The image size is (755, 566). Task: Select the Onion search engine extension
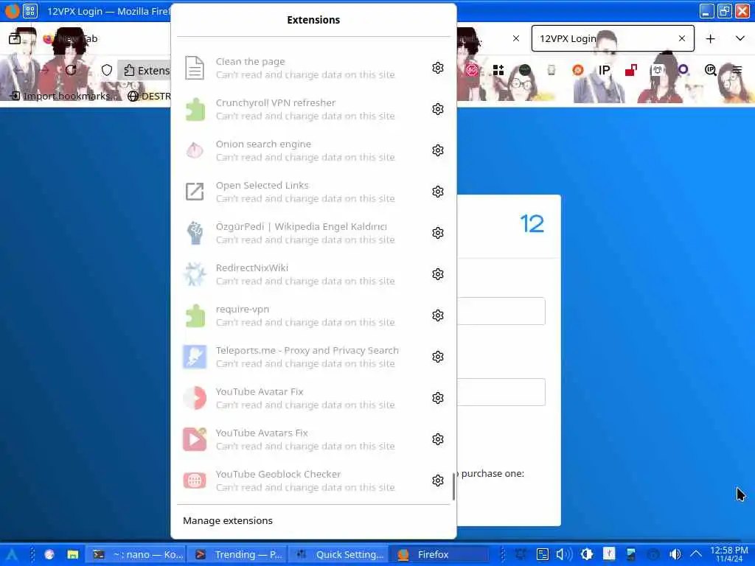301,150
